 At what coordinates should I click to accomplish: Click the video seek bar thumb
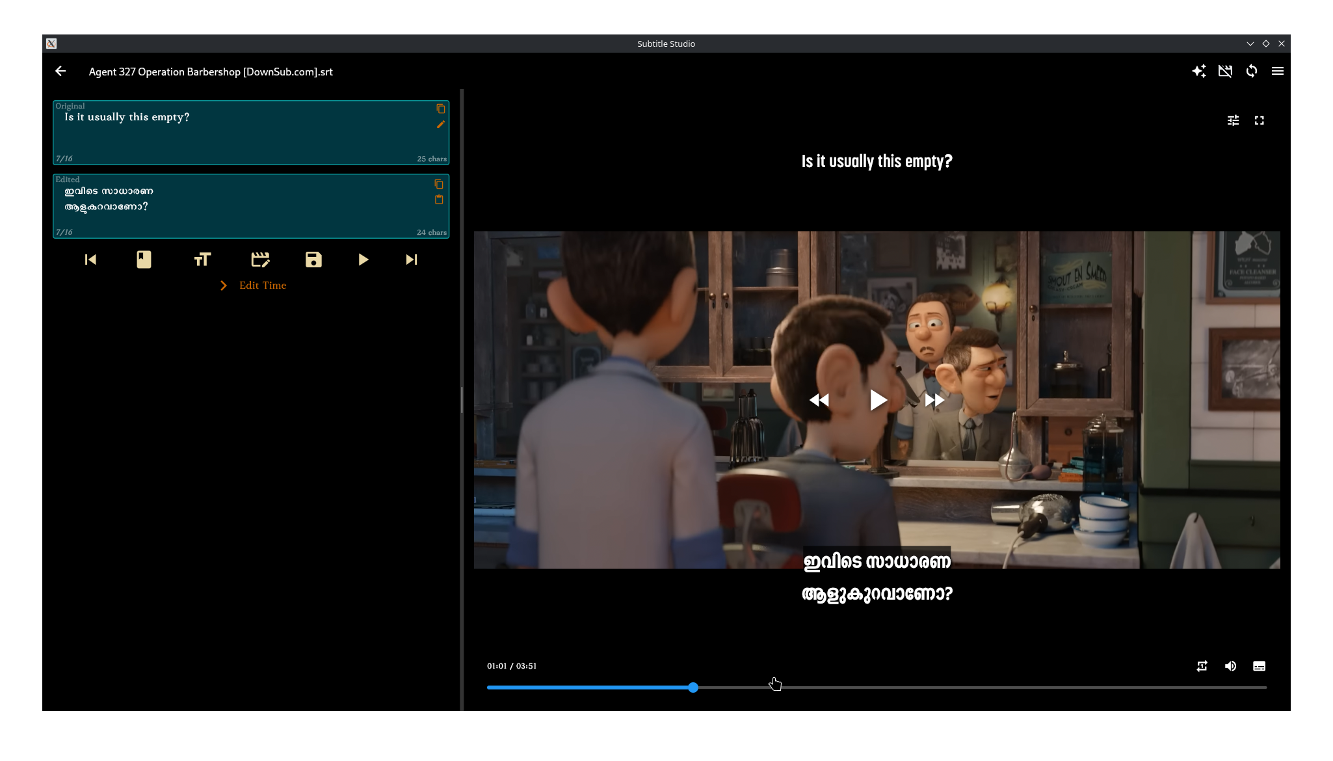693,688
